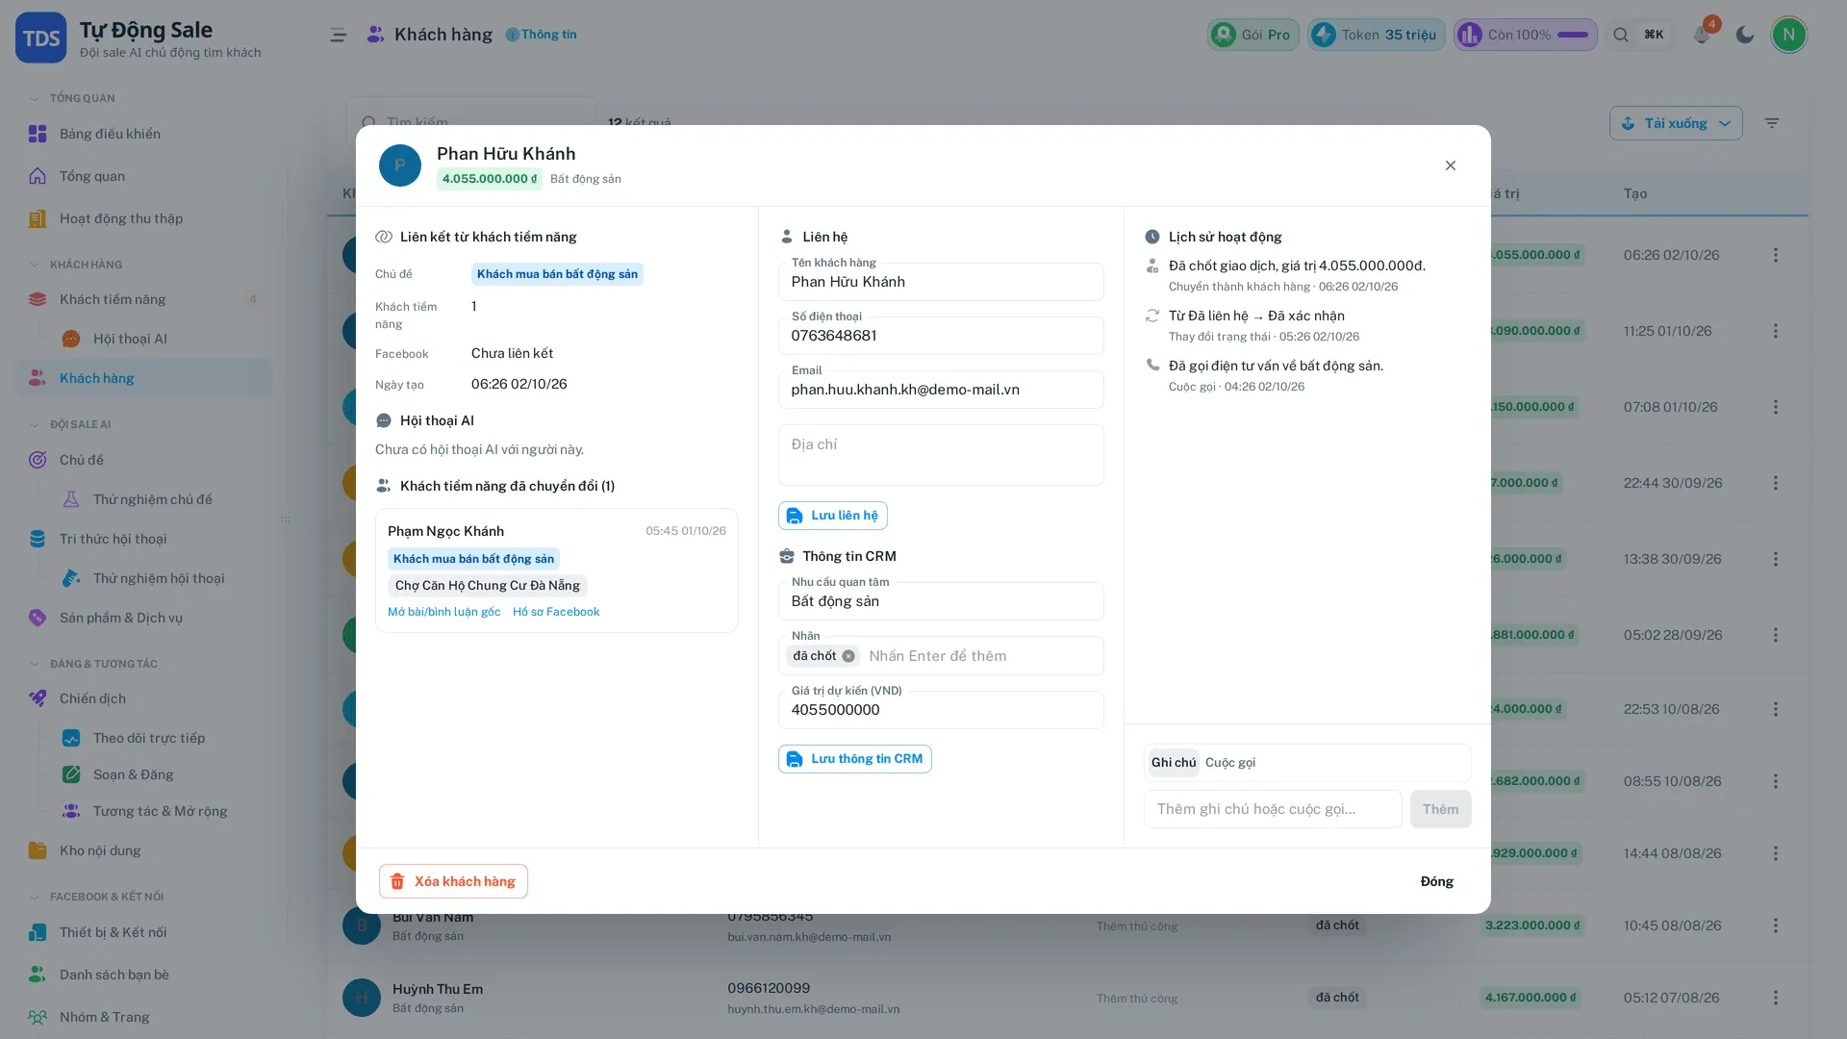Switch to the Cuộc gọi tab
The image size is (1847, 1039).
click(1229, 763)
